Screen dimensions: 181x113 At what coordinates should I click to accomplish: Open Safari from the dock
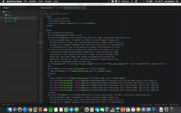pyautogui.click(x=25, y=110)
